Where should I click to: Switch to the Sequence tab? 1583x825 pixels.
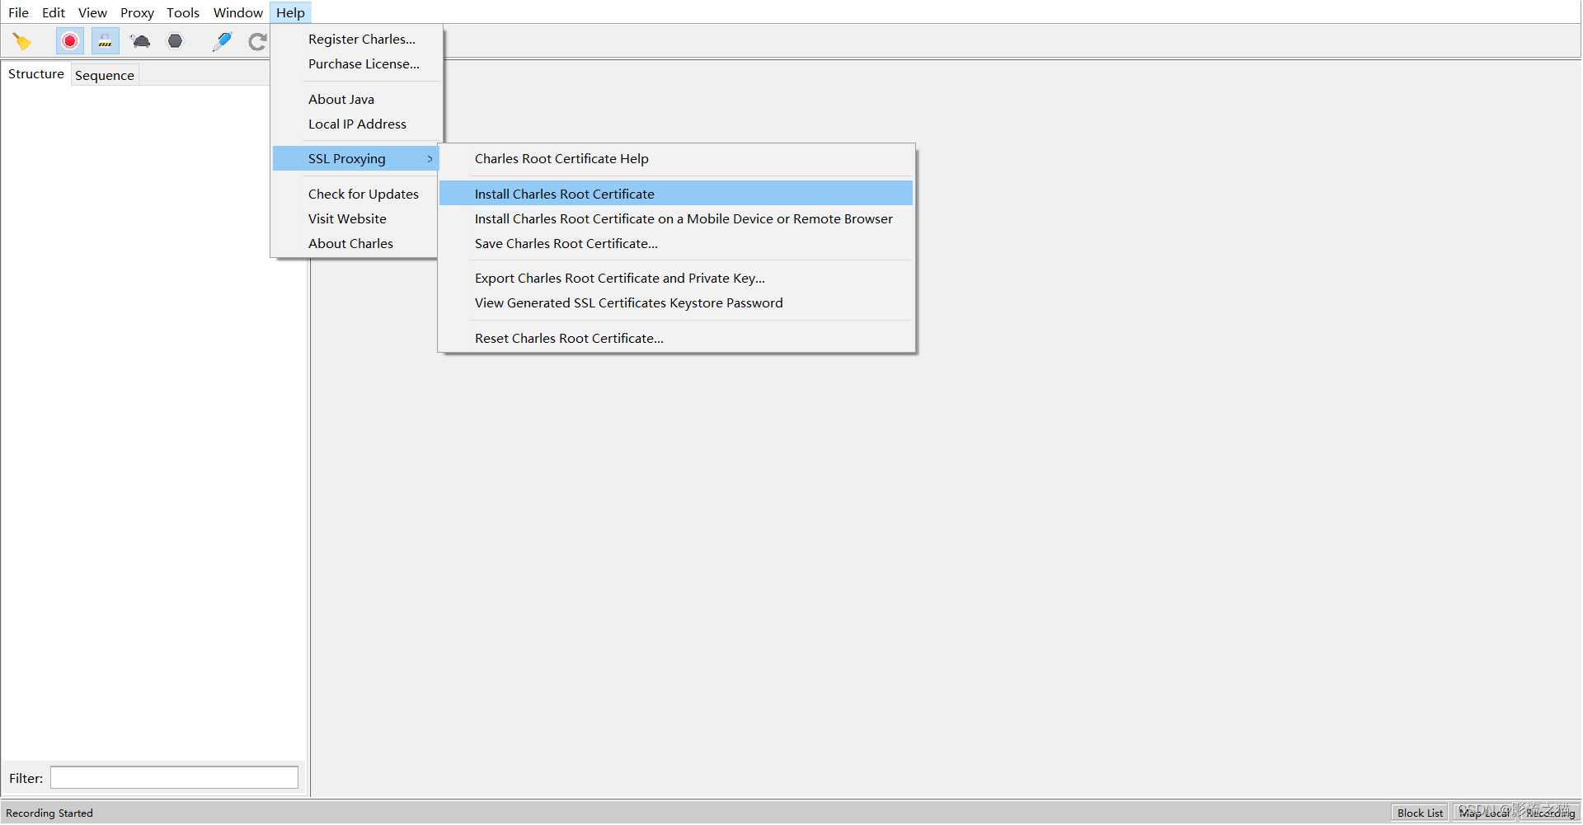(x=105, y=75)
